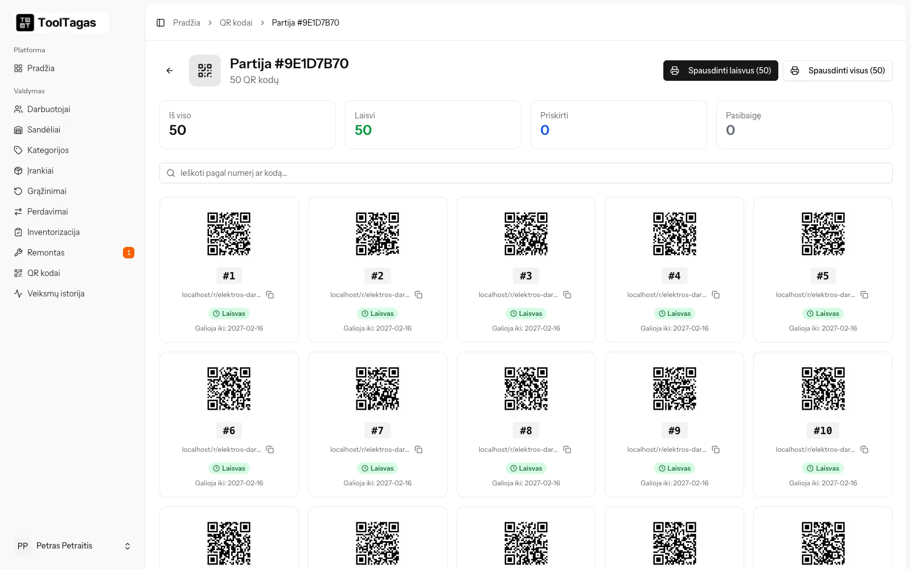
Task: Click the ToolTagas logo
Action: pos(61,23)
